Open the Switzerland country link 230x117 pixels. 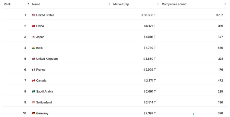tap(44, 102)
